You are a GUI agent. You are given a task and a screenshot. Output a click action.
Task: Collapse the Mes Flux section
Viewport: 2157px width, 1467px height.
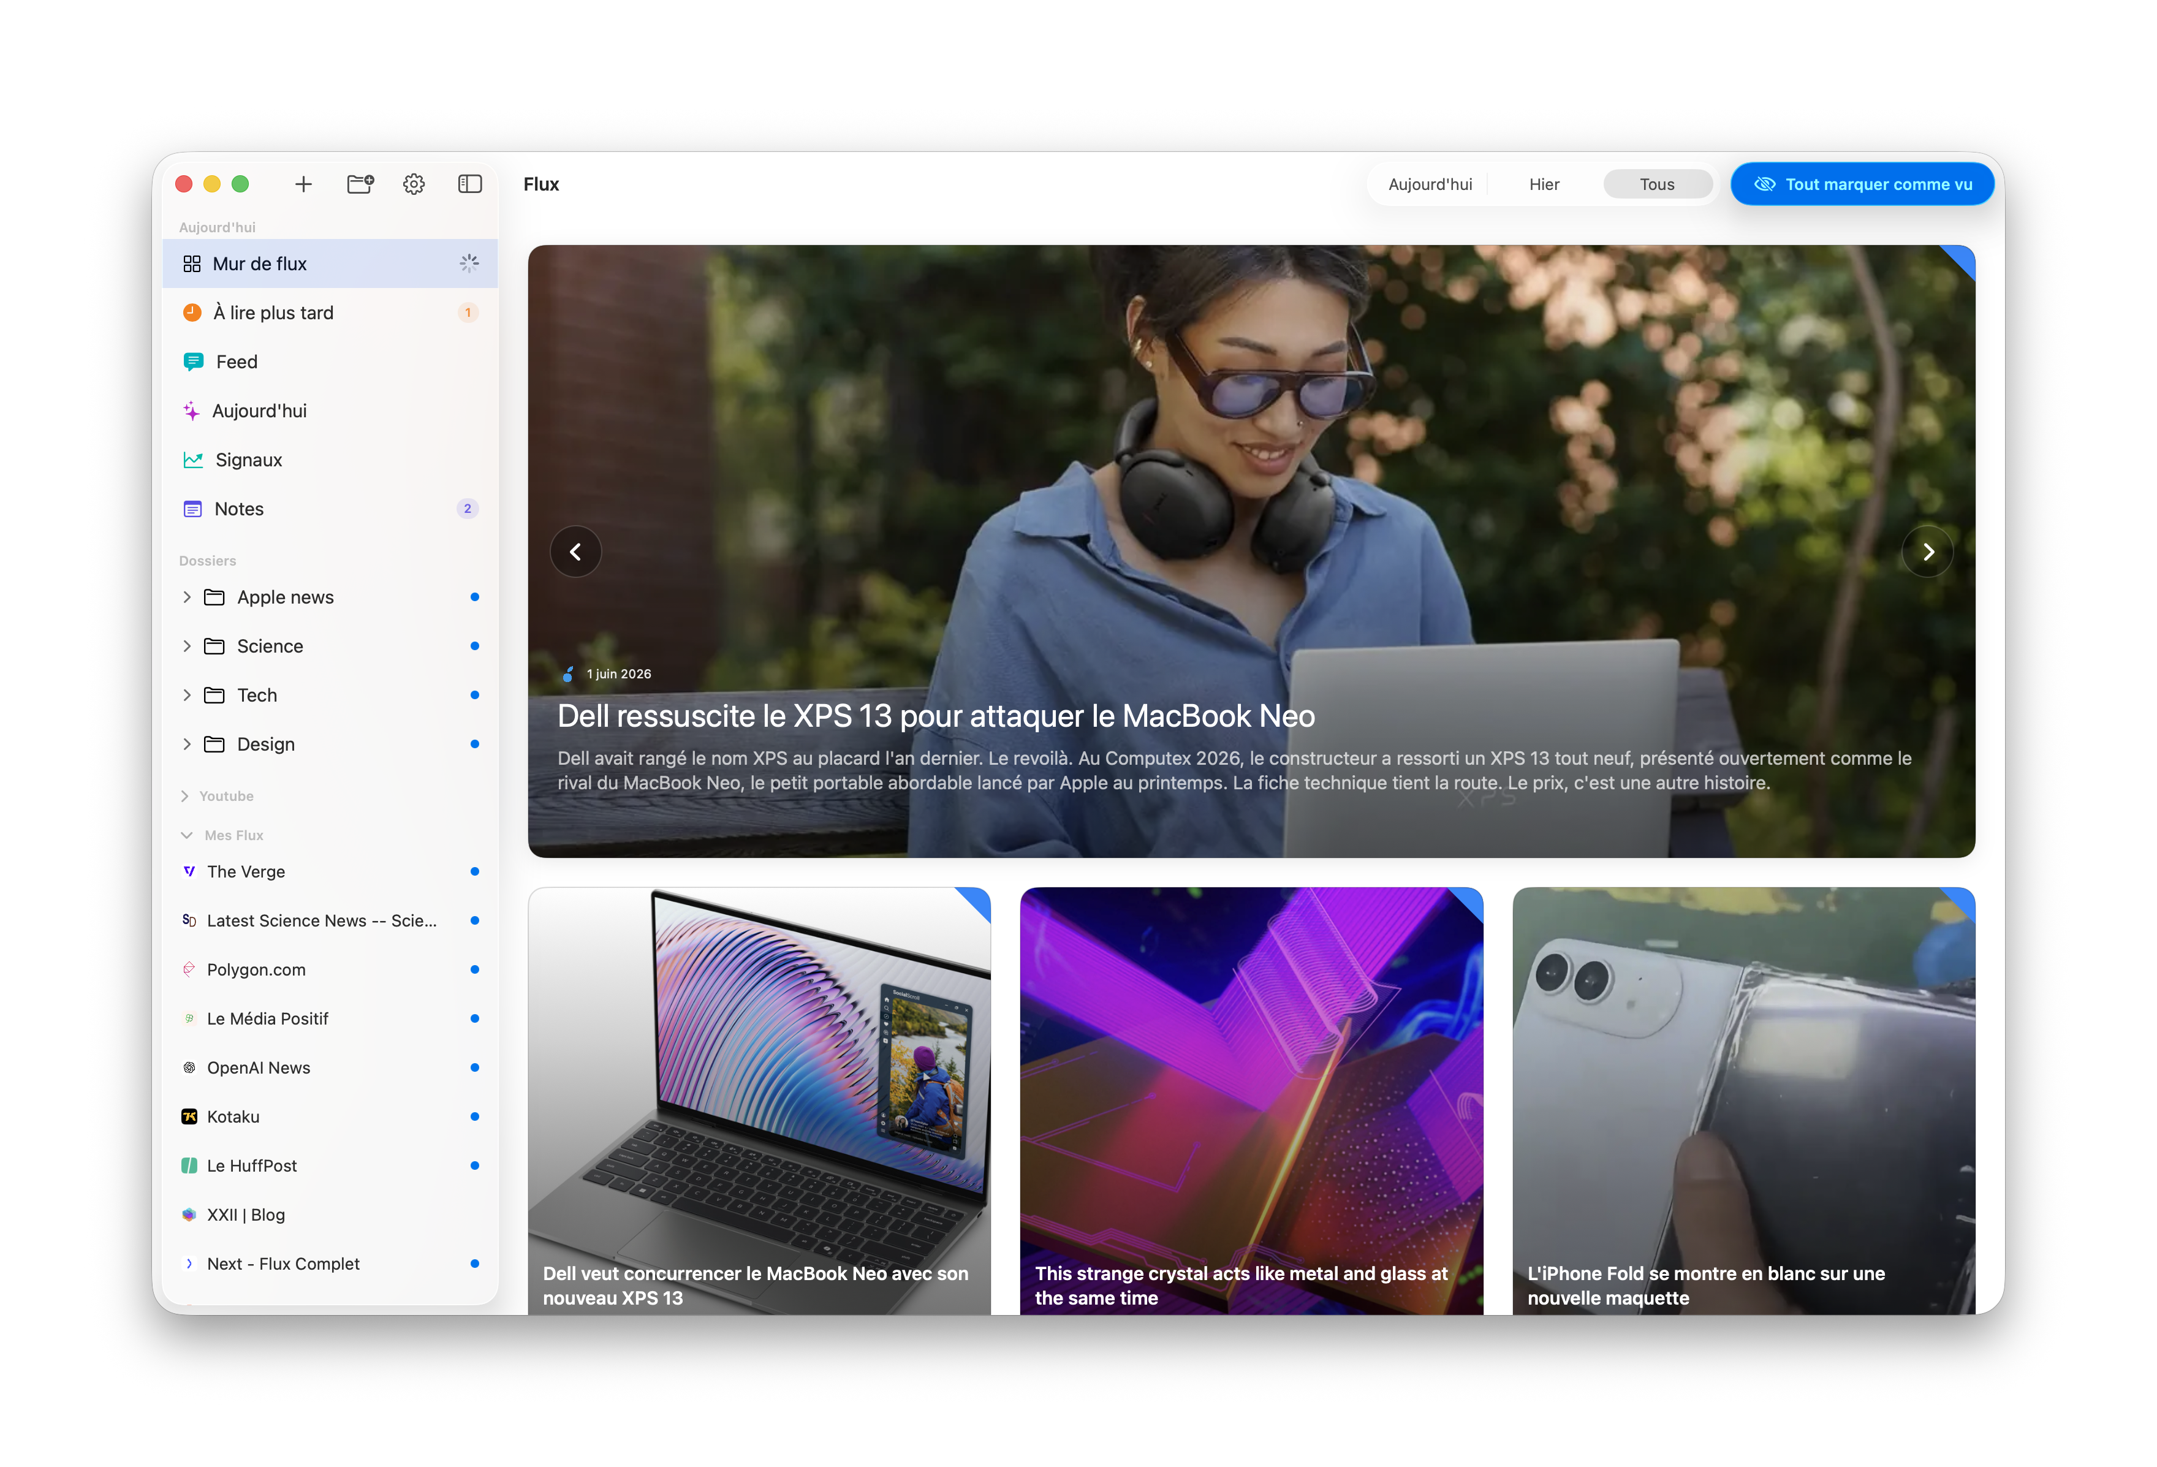186,836
